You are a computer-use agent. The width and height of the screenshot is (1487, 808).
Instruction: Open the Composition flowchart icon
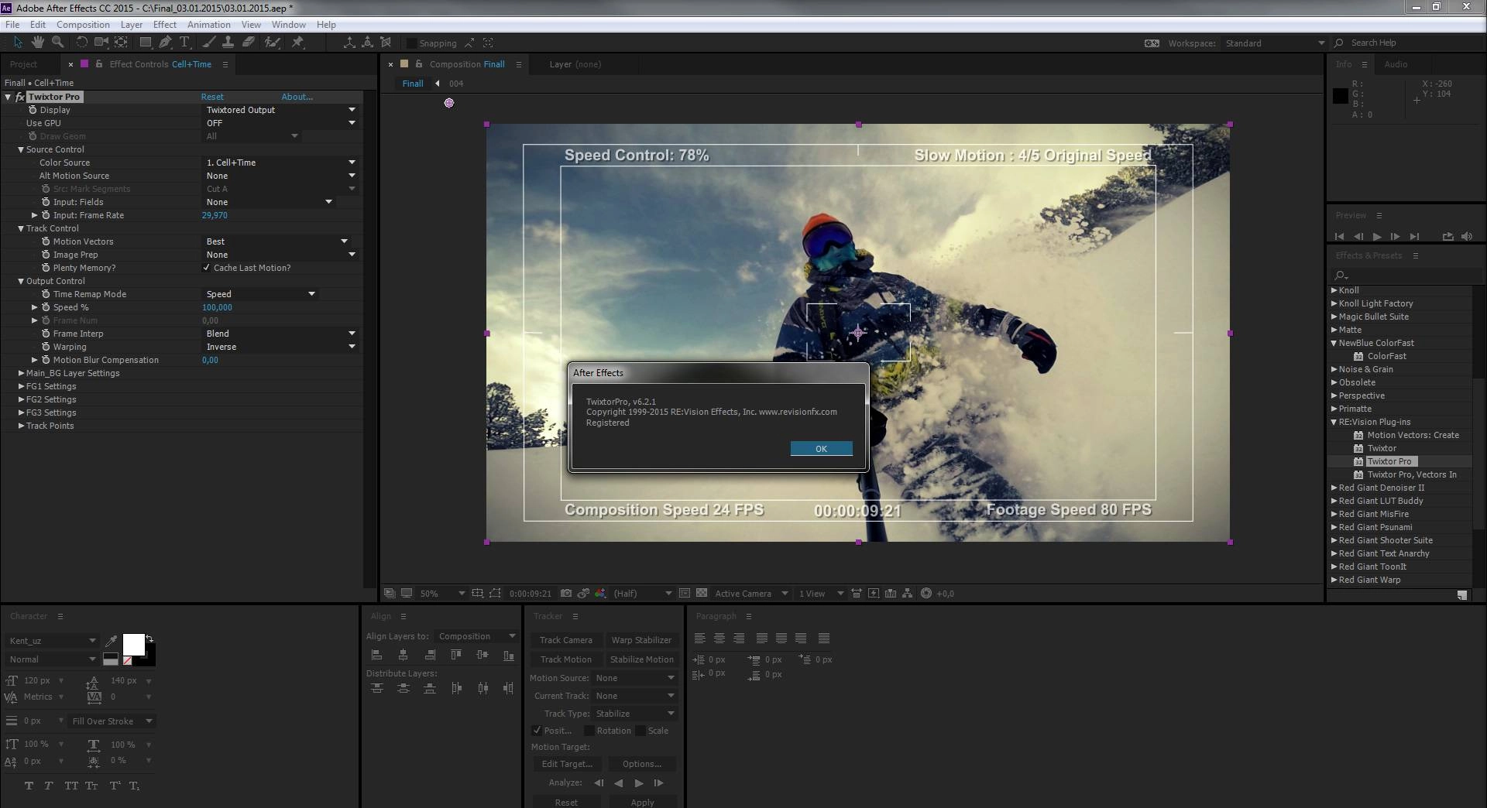908,594
